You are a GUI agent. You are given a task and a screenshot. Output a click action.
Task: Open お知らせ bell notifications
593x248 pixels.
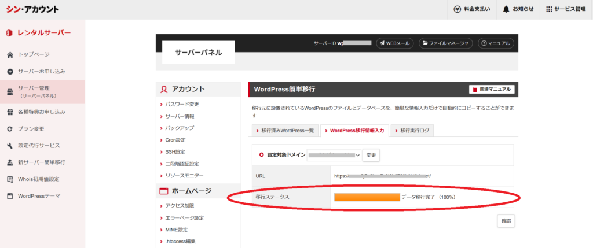pyautogui.click(x=518, y=9)
